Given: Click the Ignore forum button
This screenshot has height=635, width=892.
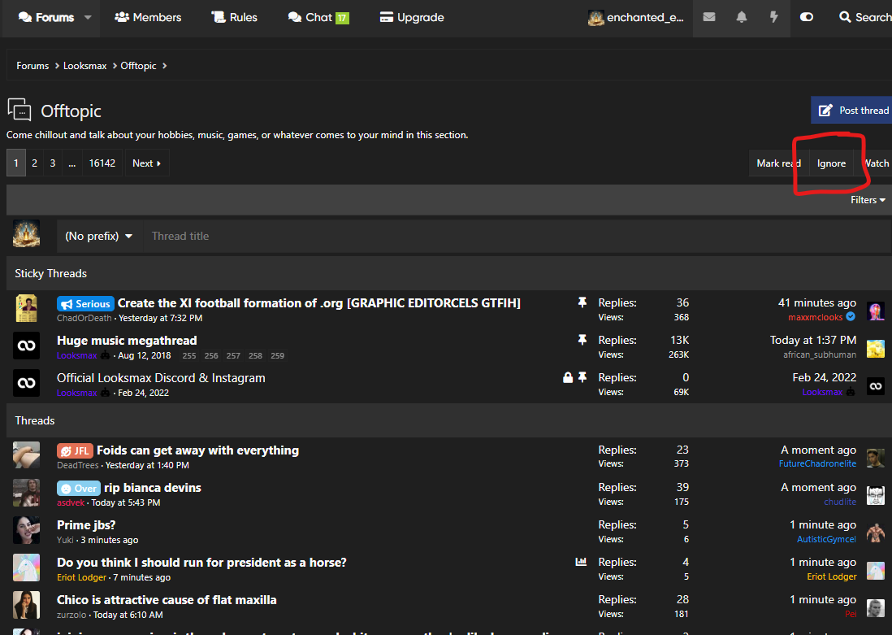Looking at the screenshot, I should point(831,163).
